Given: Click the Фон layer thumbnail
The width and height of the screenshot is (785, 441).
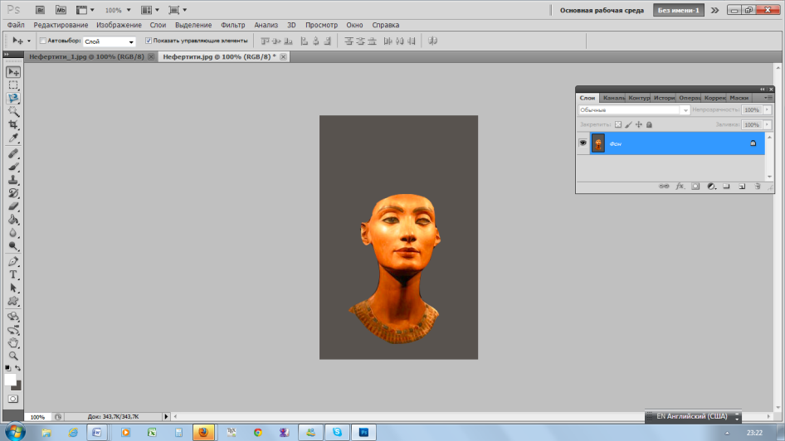Looking at the screenshot, I should click(x=598, y=143).
